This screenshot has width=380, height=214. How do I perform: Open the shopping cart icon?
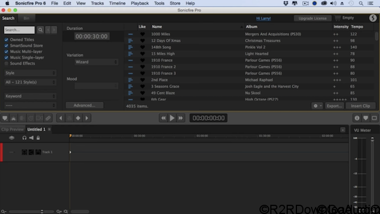tap(337, 18)
